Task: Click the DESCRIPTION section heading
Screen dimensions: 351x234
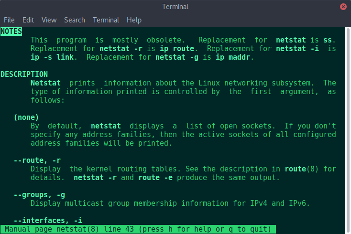Action: click(x=24, y=74)
